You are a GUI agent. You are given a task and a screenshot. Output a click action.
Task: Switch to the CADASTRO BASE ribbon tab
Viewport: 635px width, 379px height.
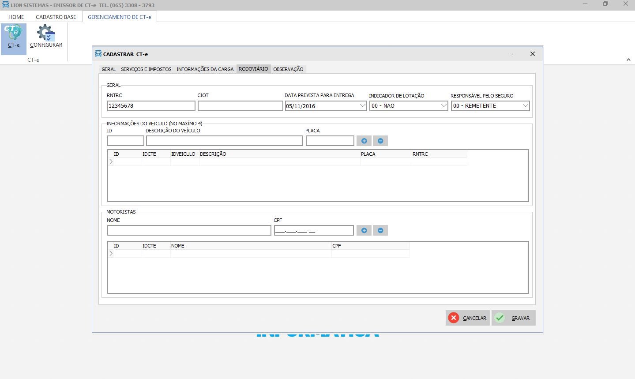56,17
